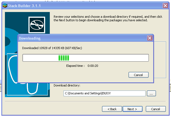Click the 'Review your selections' instruction text

(x=108, y=18)
